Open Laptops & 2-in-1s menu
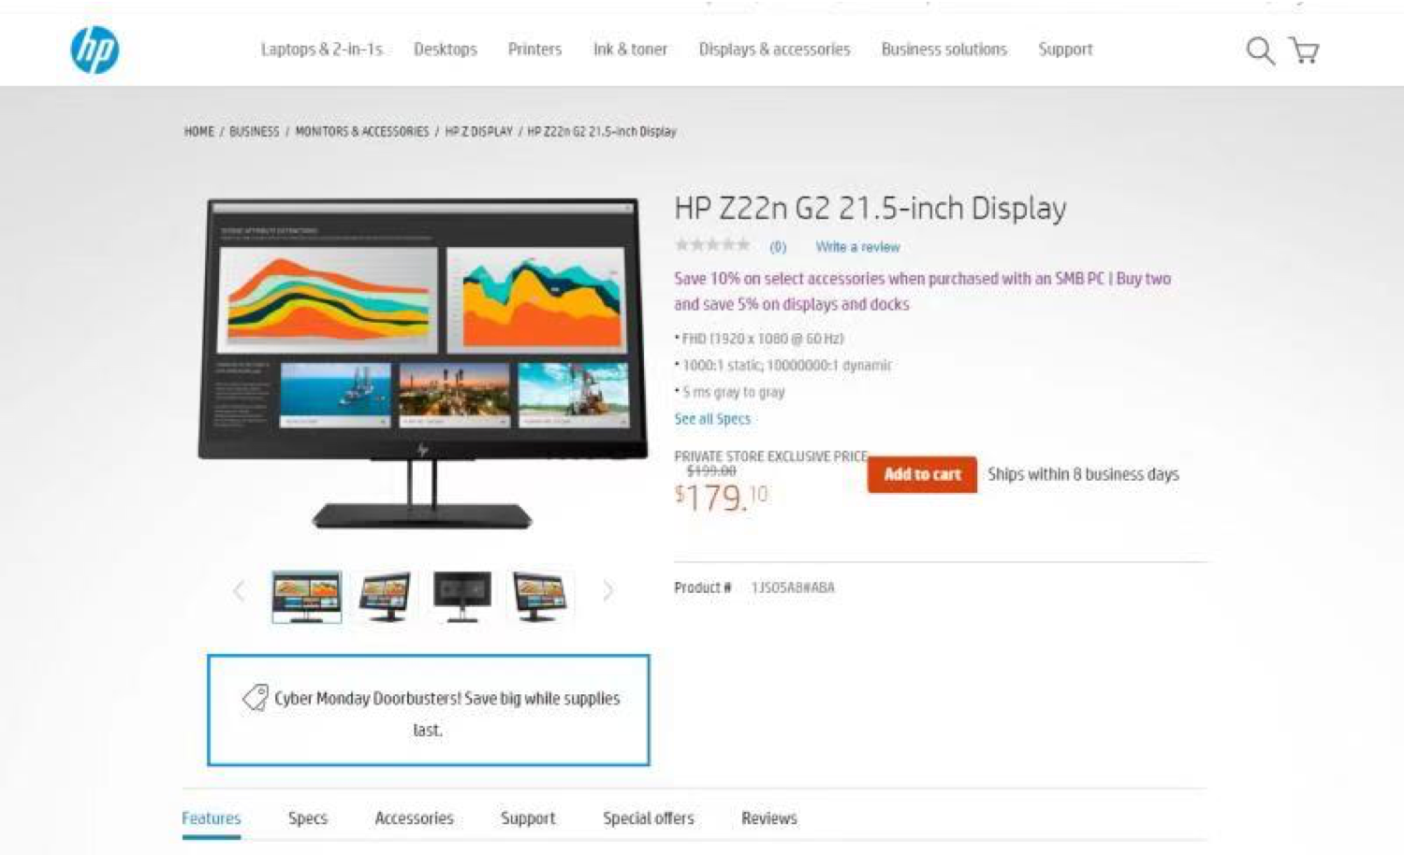1404x855 pixels. tap(321, 50)
